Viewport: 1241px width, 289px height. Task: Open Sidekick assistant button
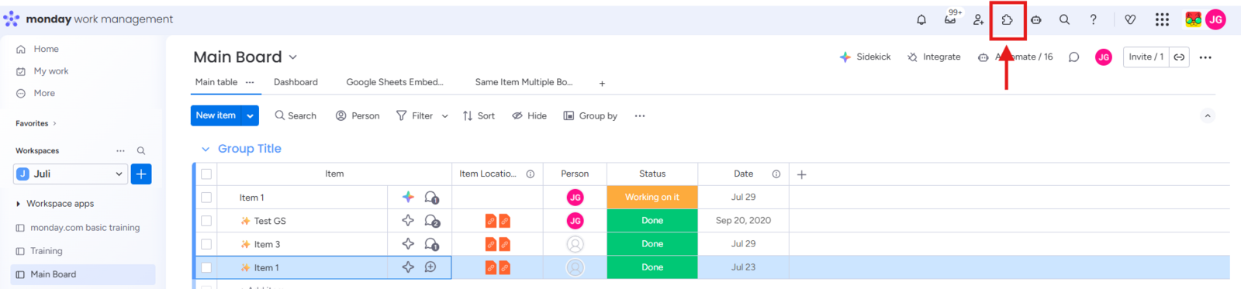[x=865, y=57]
